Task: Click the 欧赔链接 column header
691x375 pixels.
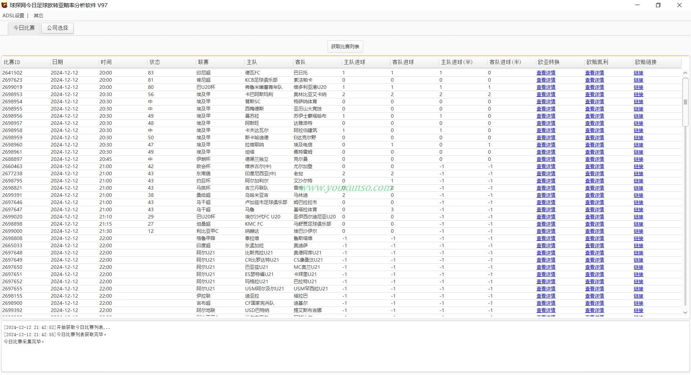Action: coord(657,62)
